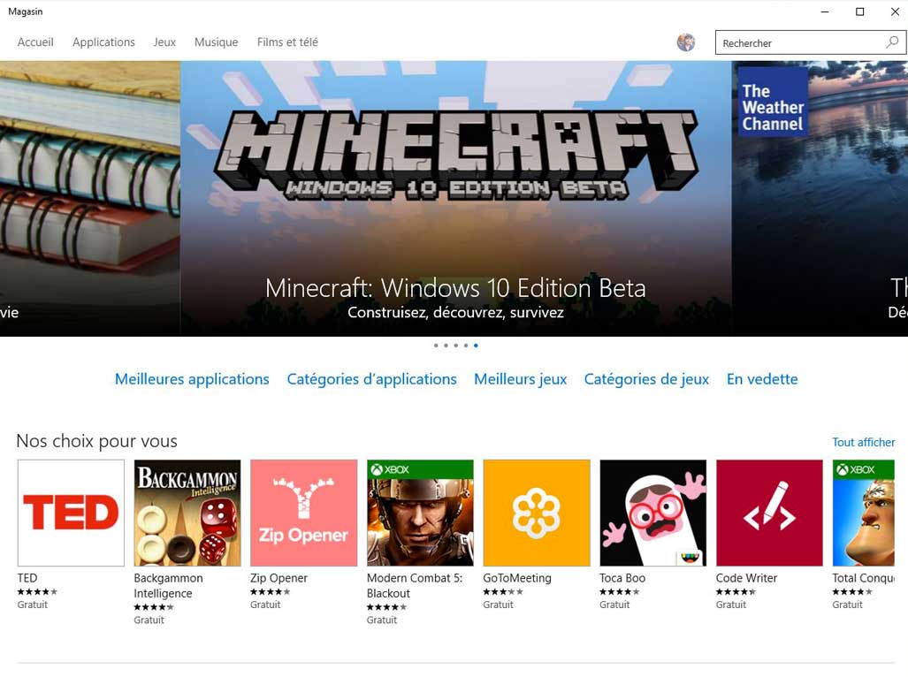Click the search magnifier icon
This screenshot has width=908, height=677.
892,42
